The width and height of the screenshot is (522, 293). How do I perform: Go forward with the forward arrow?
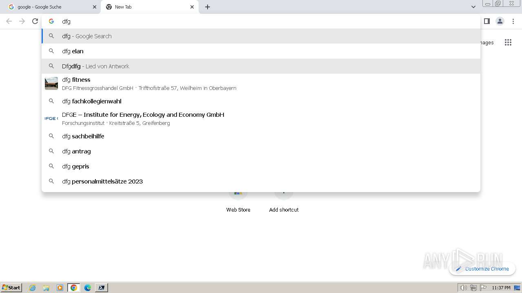click(x=22, y=21)
